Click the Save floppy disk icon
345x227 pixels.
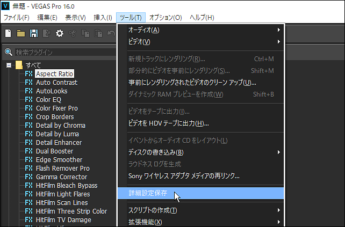pyautogui.click(x=34, y=33)
